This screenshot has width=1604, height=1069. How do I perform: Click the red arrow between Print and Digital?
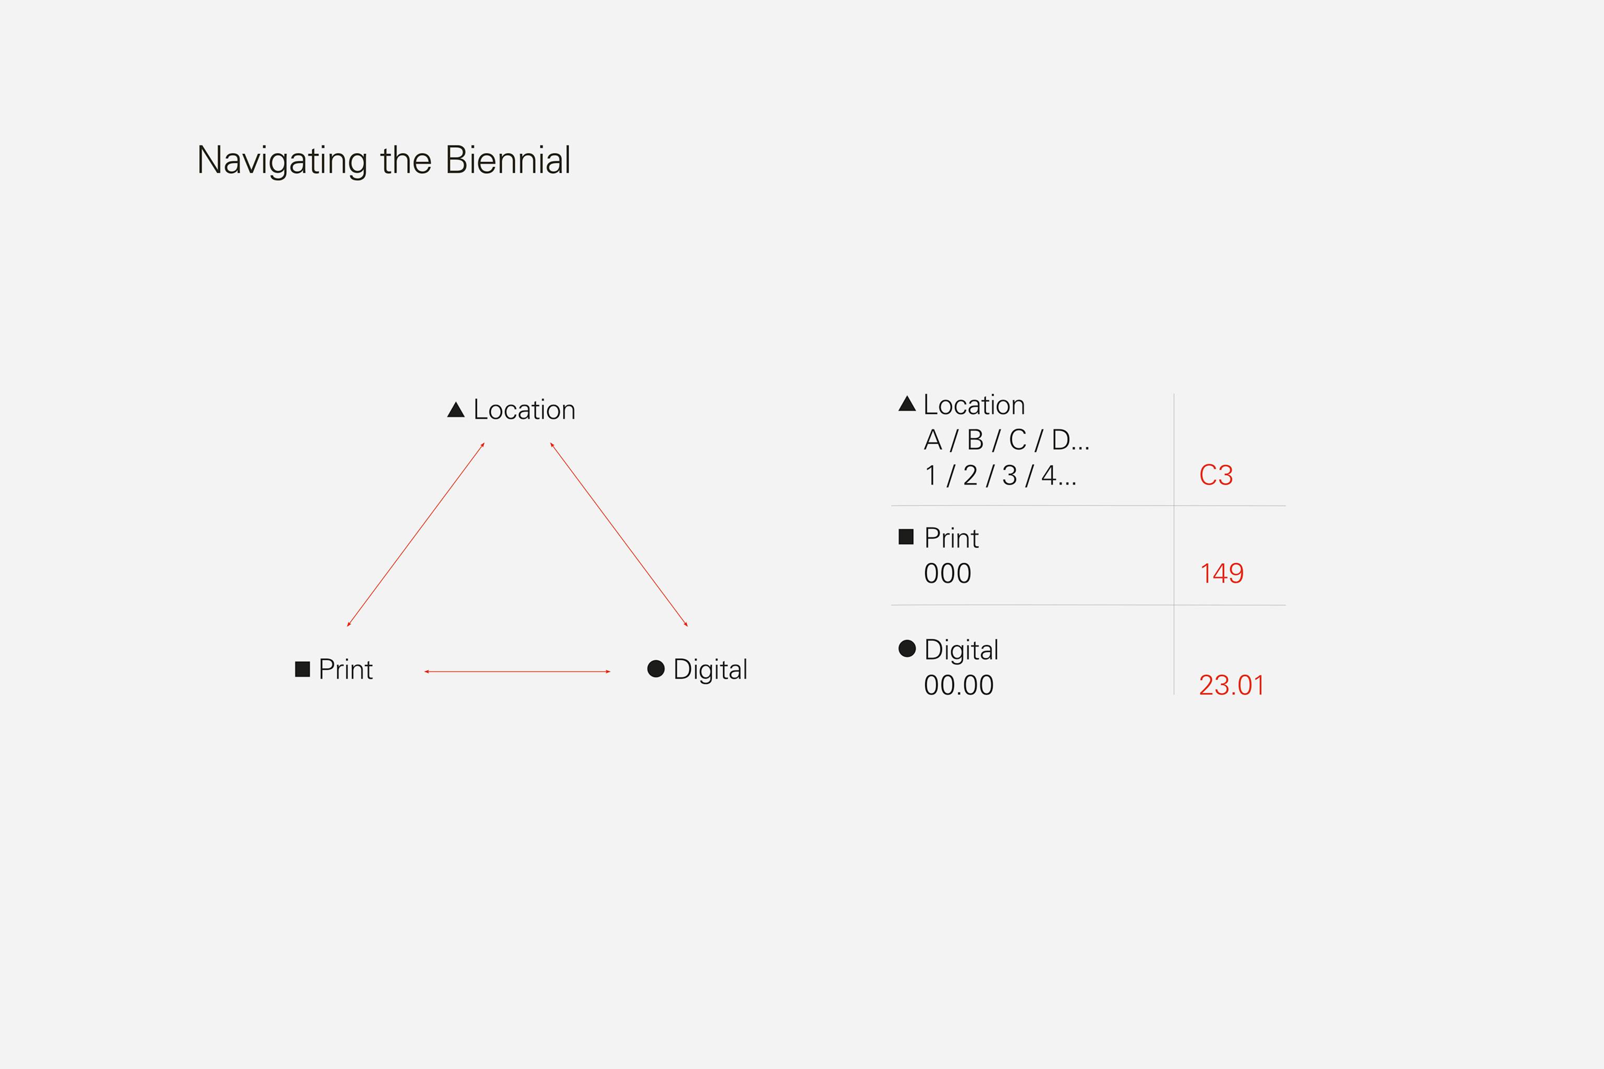[517, 672]
